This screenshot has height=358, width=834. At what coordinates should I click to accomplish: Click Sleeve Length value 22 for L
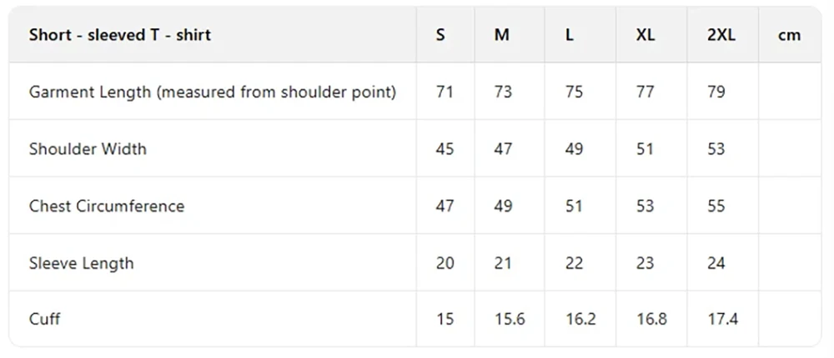coord(574,264)
